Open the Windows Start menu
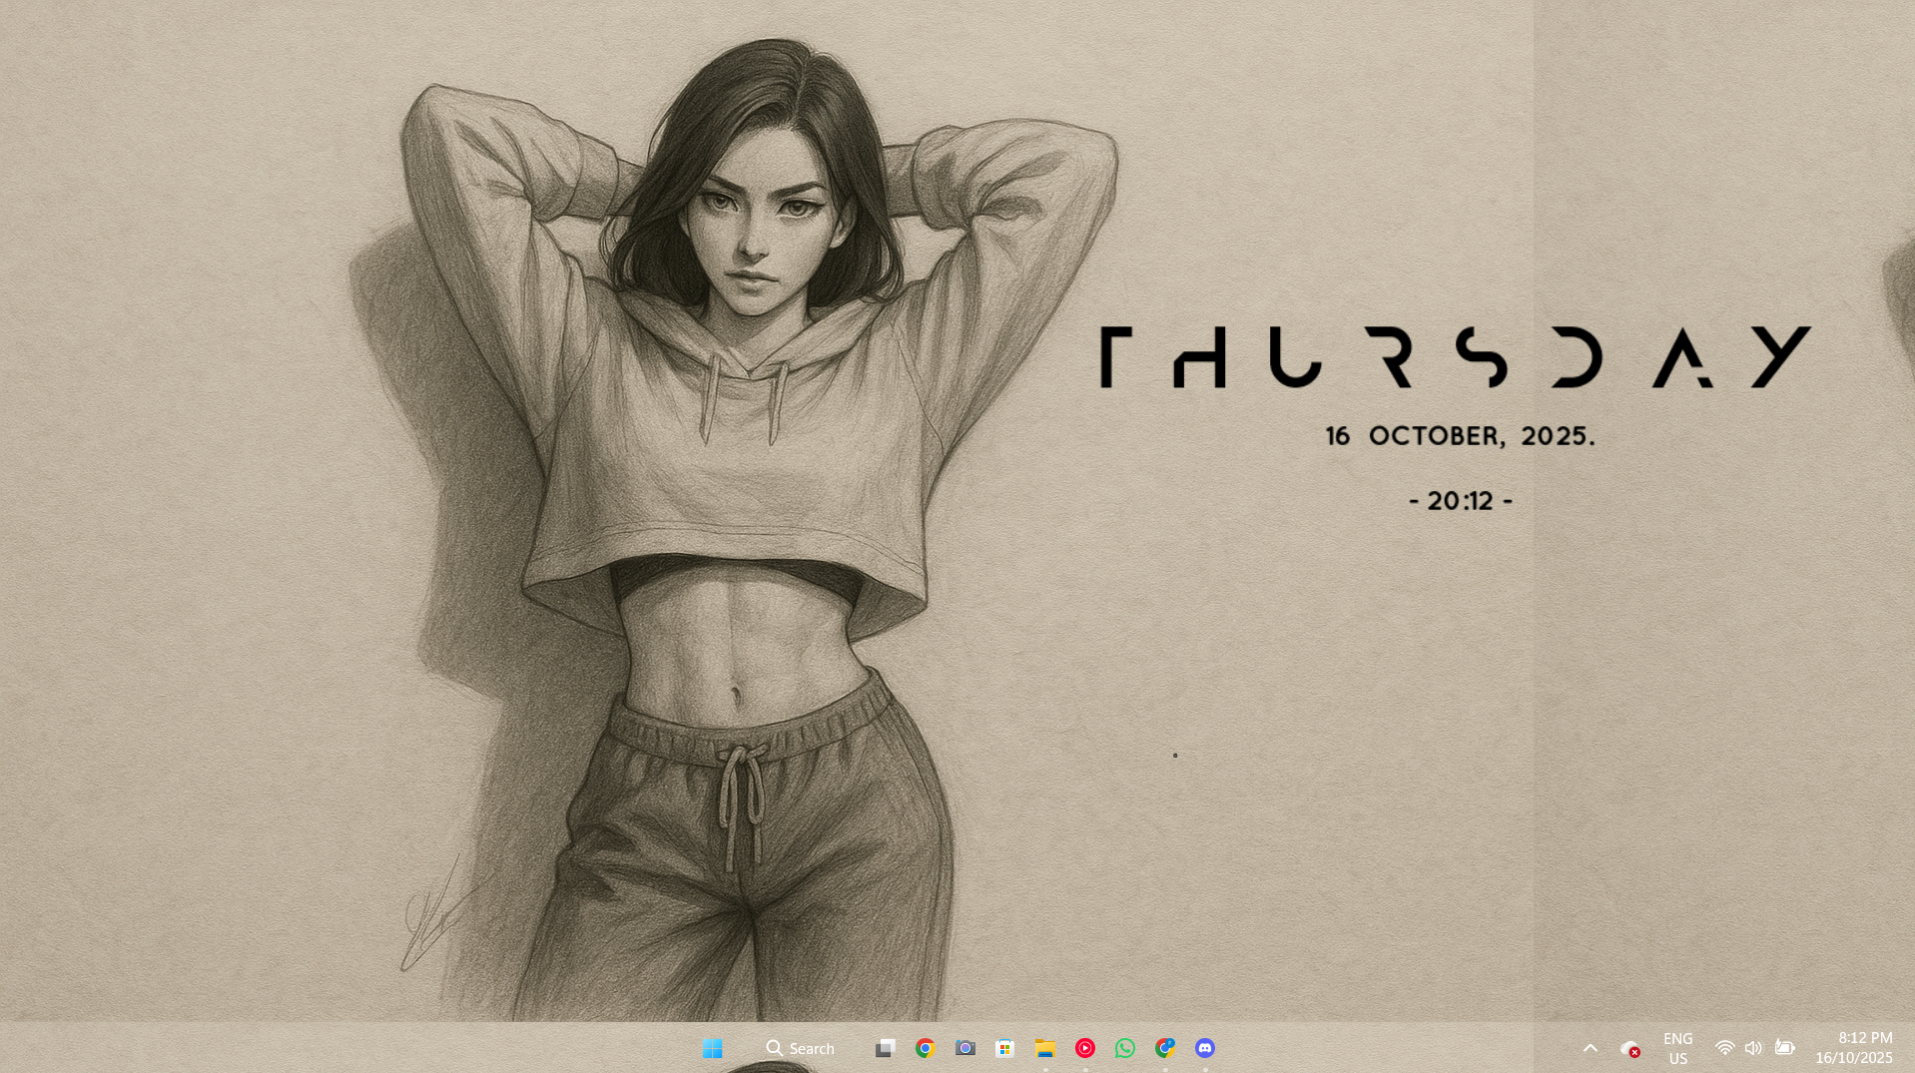This screenshot has width=1915, height=1073. click(x=712, y=1048)
